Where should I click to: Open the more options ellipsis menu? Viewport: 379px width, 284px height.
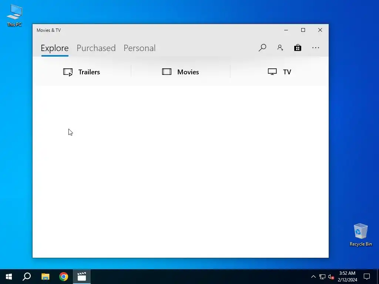(315, 48)
